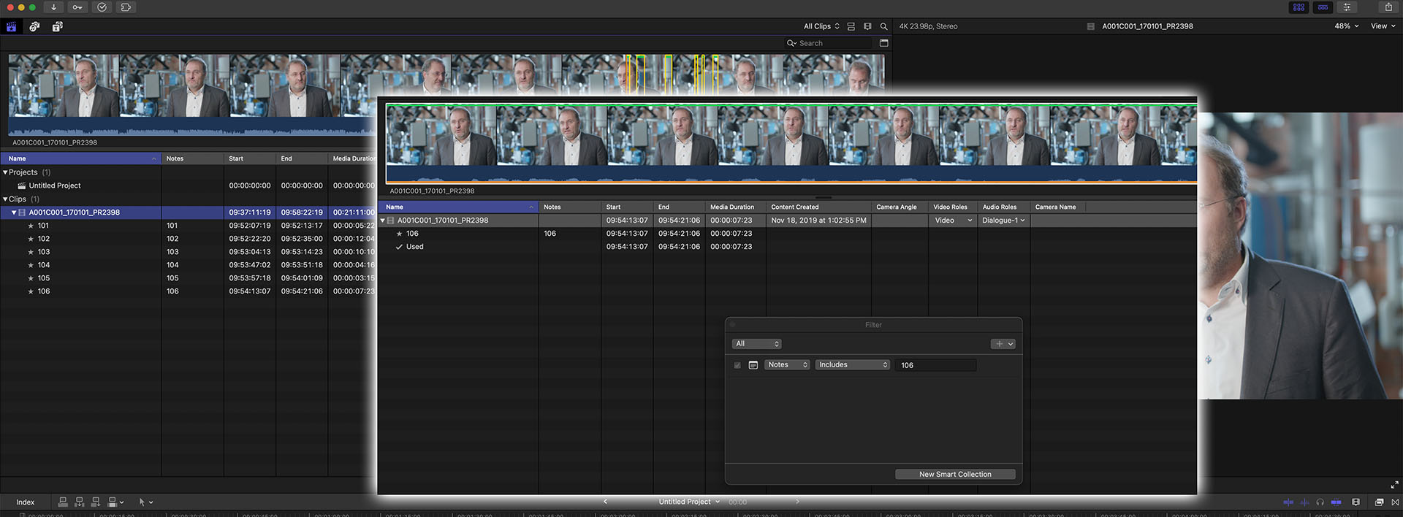Collapse the Clips group triangle

(x=5, y=199)
